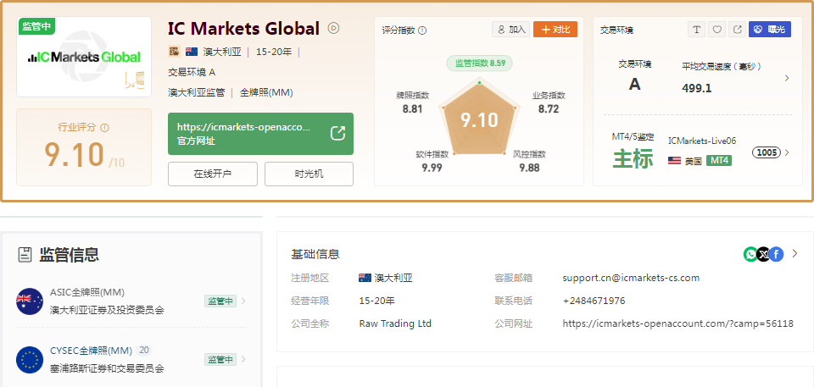Select the orange 对比 compare button
This screenshot has height=387, width=814.
coord(555,30)
